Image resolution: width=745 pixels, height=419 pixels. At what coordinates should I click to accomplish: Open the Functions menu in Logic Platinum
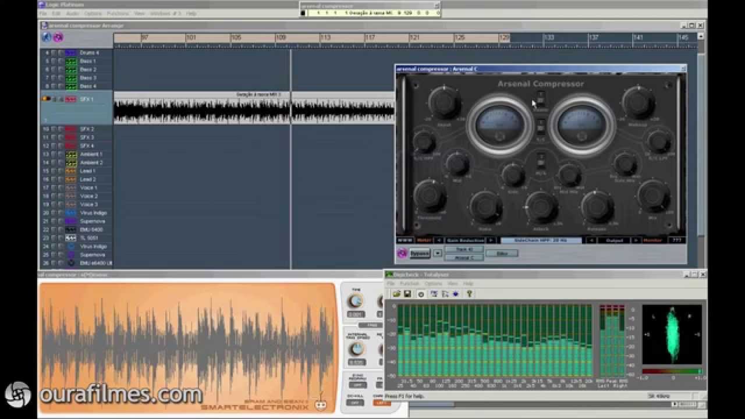point(118,13)
